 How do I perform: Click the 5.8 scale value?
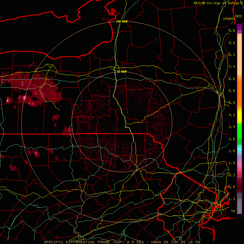coord(232,91)
